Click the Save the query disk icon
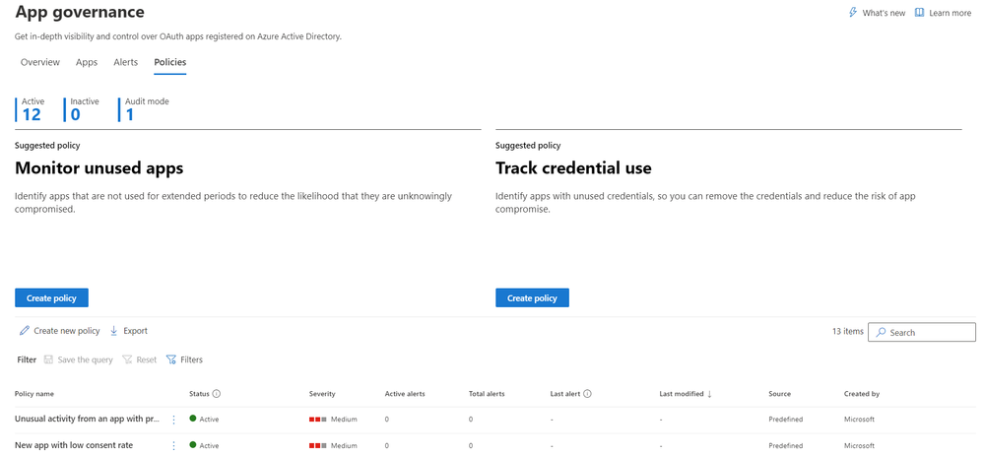This screenshot has height=455, width=984. (48, 359)
